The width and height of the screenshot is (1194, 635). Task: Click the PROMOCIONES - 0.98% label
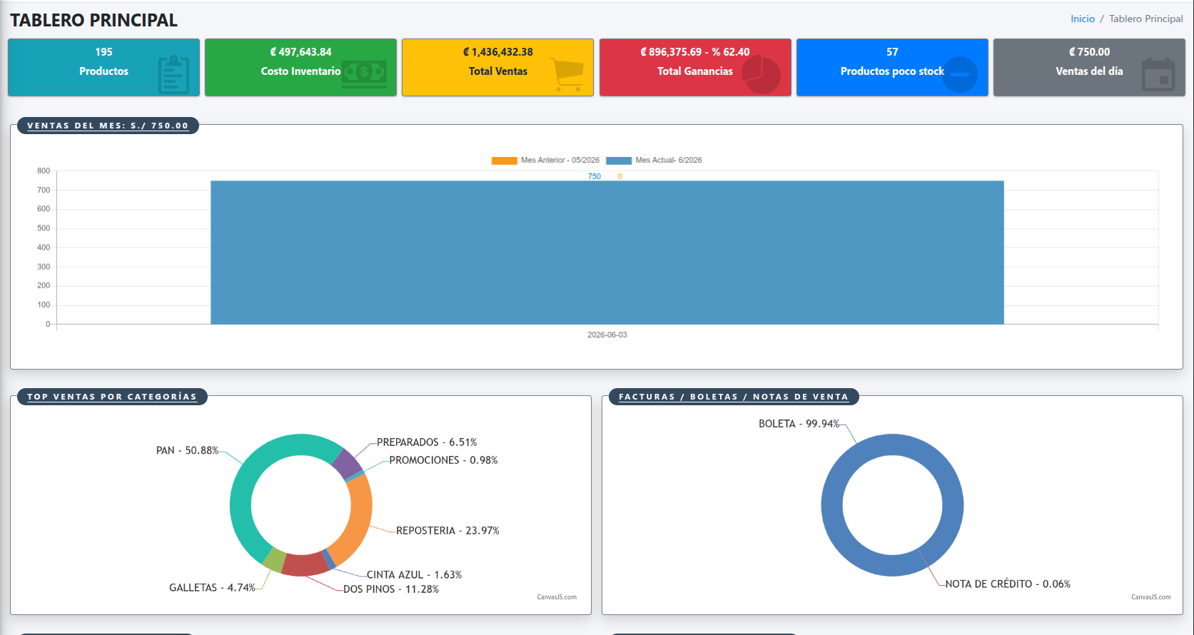(x=443, y=460)
